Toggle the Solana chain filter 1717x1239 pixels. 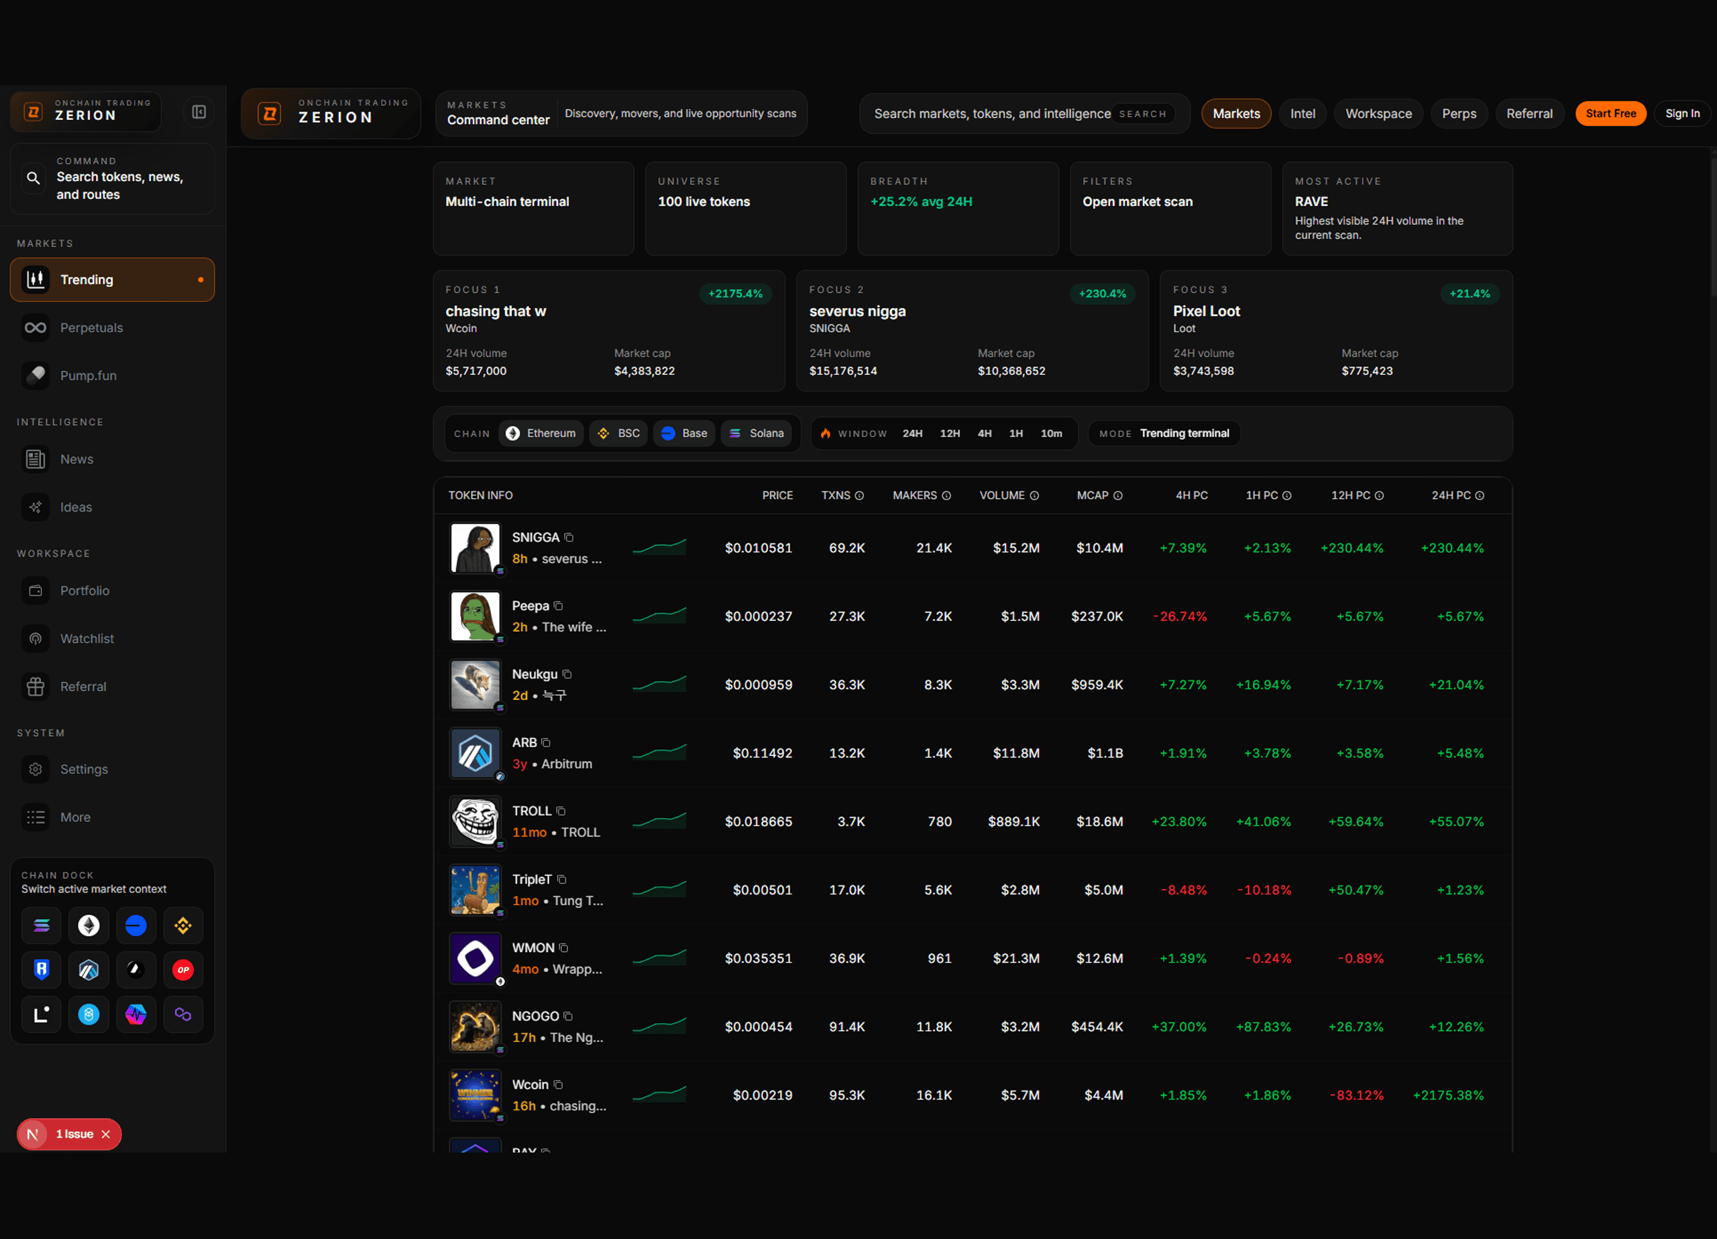click(x=757, y=433)
